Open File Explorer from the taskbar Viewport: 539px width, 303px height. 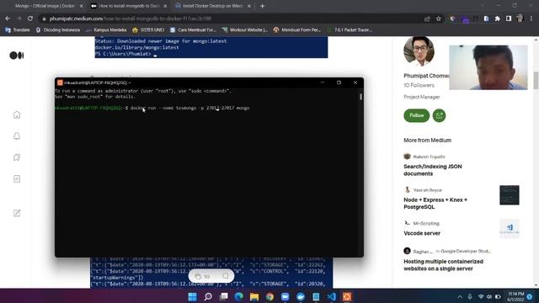point(254,296)
